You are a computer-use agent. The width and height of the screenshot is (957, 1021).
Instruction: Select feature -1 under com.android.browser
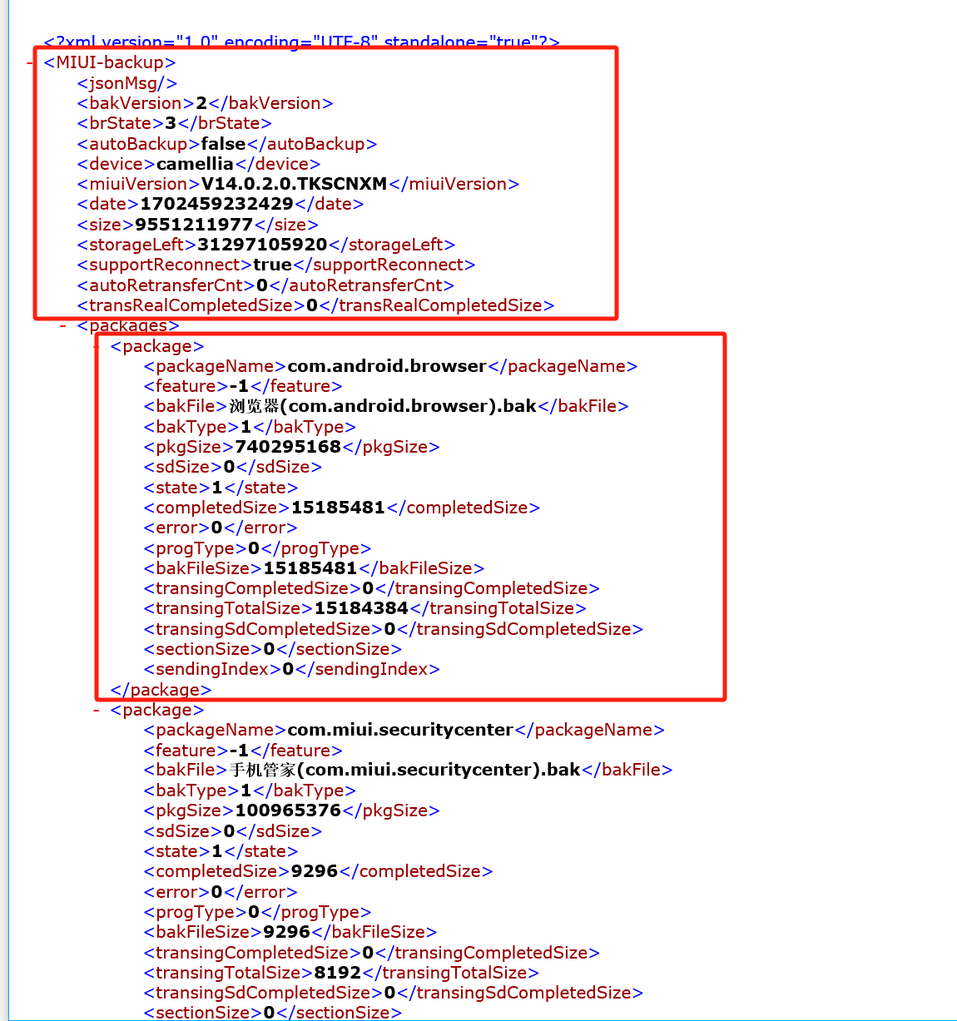(239, 386)
